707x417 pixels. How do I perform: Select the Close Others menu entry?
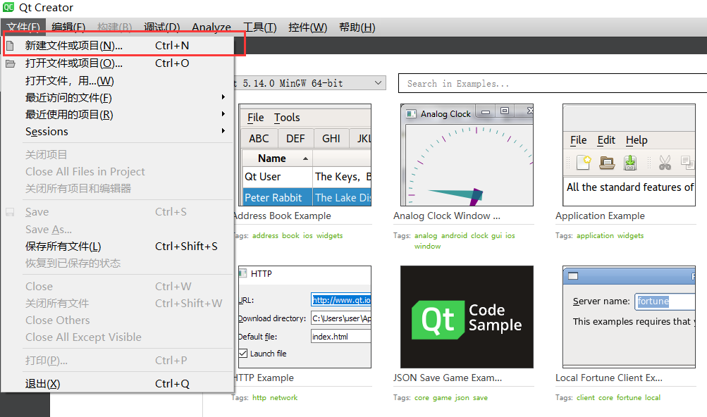57,320
